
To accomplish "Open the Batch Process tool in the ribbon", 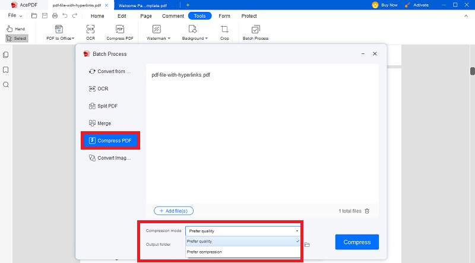I will 255,33.
